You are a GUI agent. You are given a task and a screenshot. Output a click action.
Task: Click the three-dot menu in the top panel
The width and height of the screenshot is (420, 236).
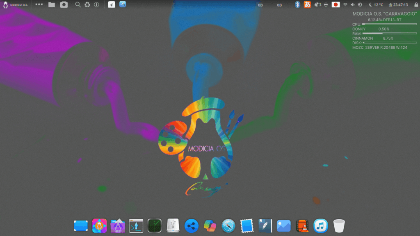pyautogui.click(x=39, y=5)
